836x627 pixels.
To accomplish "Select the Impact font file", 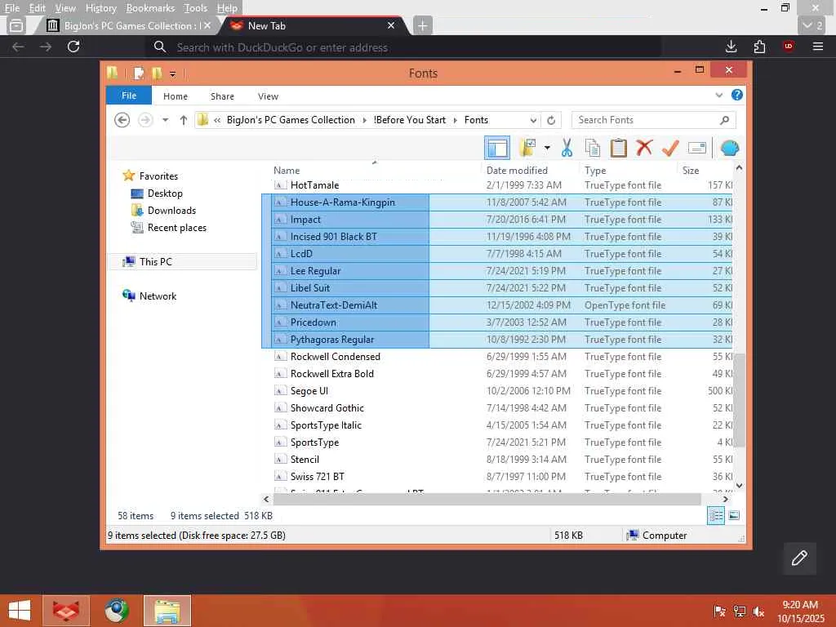I will pyautogui.click(x=305, y=219).
